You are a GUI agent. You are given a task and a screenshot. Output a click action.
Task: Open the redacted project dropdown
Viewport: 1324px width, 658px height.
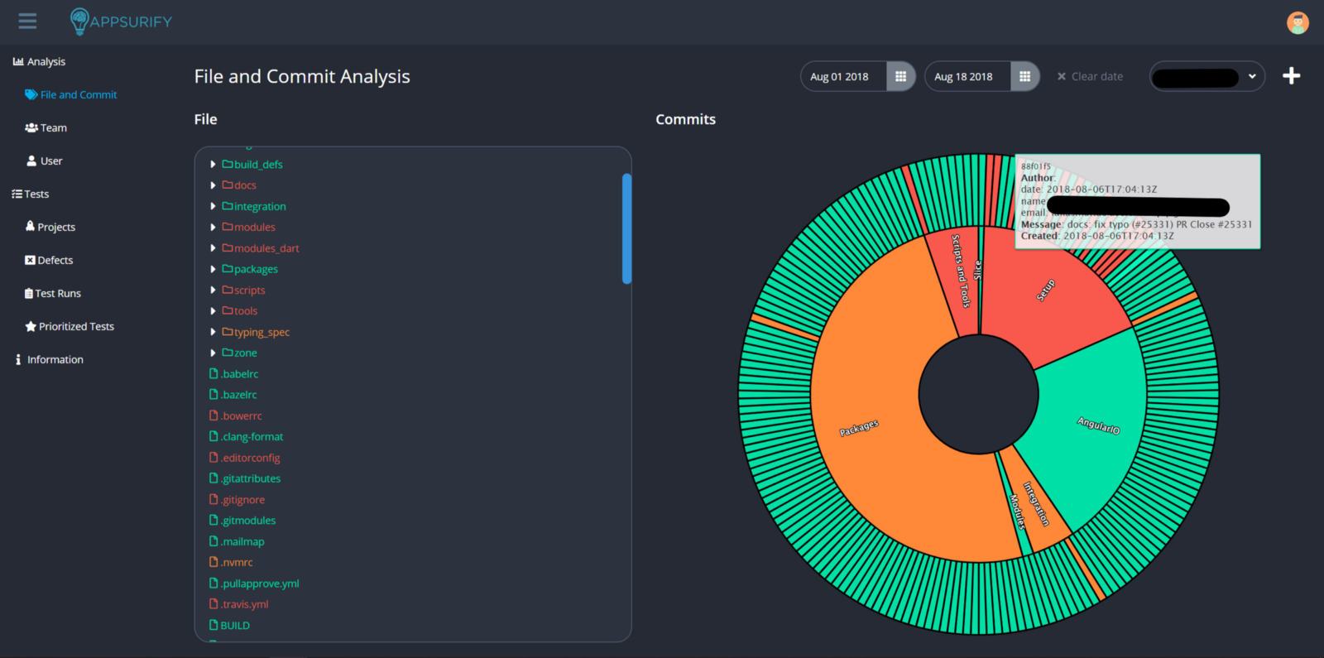click(x=1206, y=77)
